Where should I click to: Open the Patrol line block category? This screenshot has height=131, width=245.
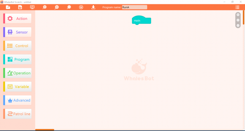(17, 114)
